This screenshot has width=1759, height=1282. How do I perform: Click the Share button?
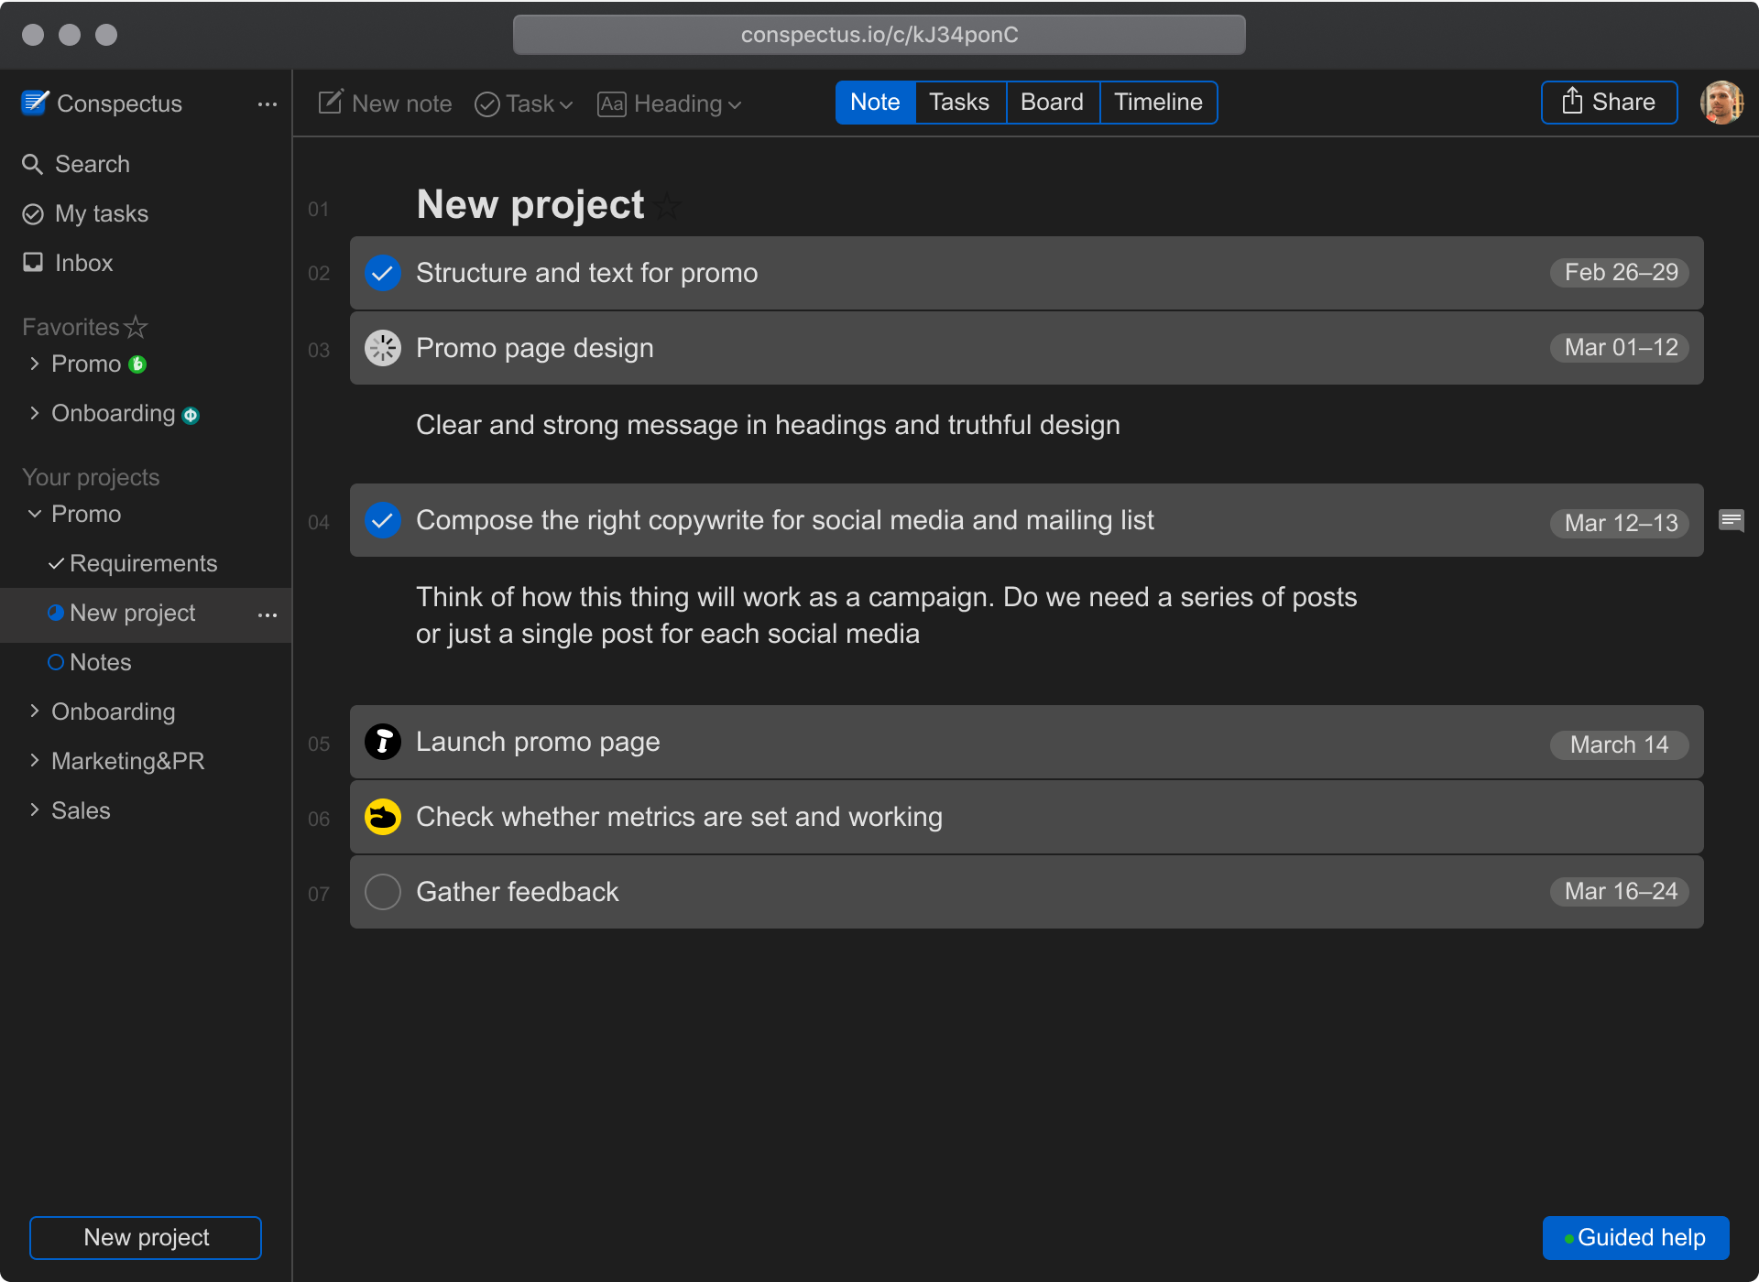[x=1609, y=102]
